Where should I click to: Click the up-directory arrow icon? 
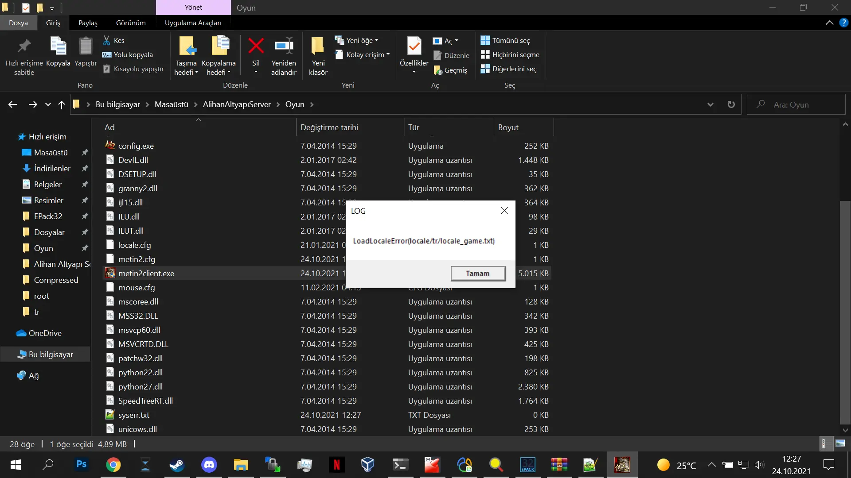(62, 104)
